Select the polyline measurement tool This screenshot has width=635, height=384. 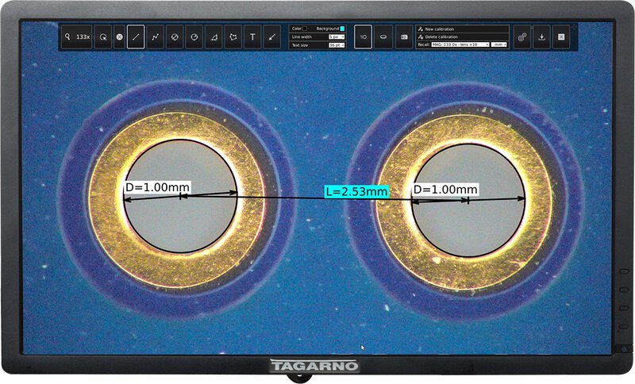pos(156,36)
